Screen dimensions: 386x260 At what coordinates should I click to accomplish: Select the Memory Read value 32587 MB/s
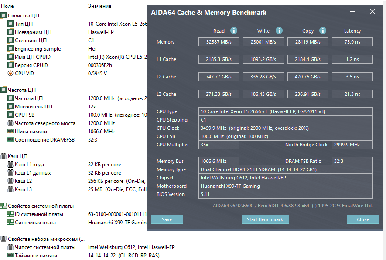pos(219,42)
